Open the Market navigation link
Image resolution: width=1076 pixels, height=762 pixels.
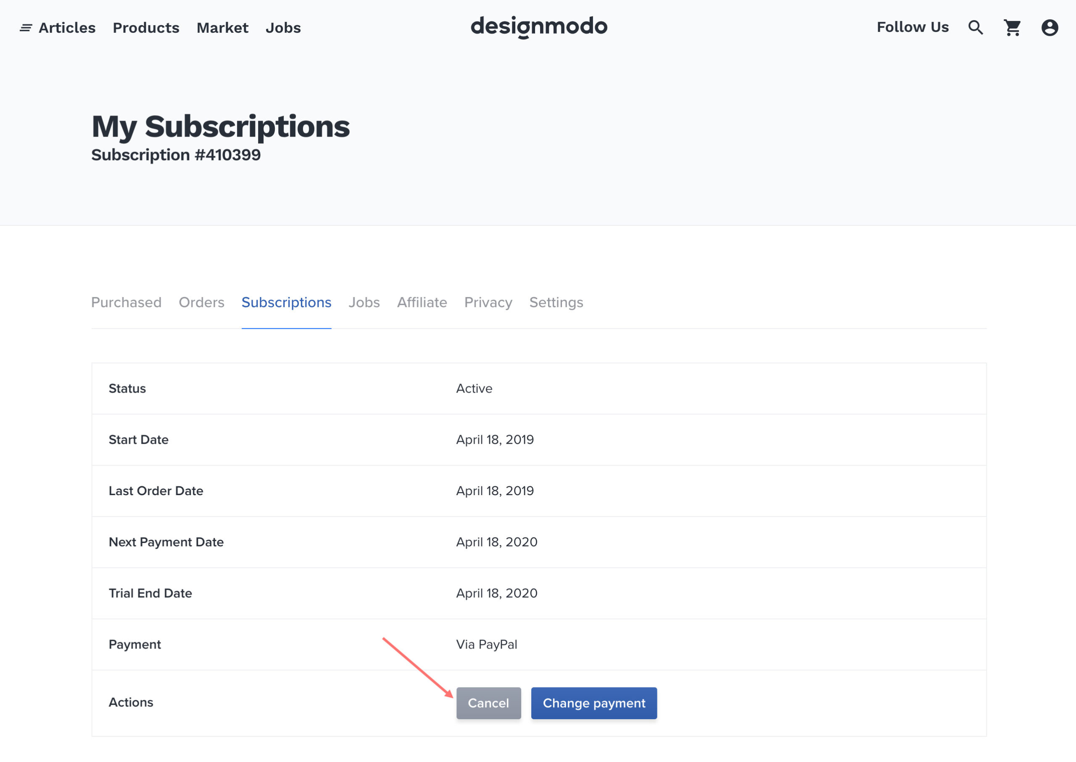222,28
